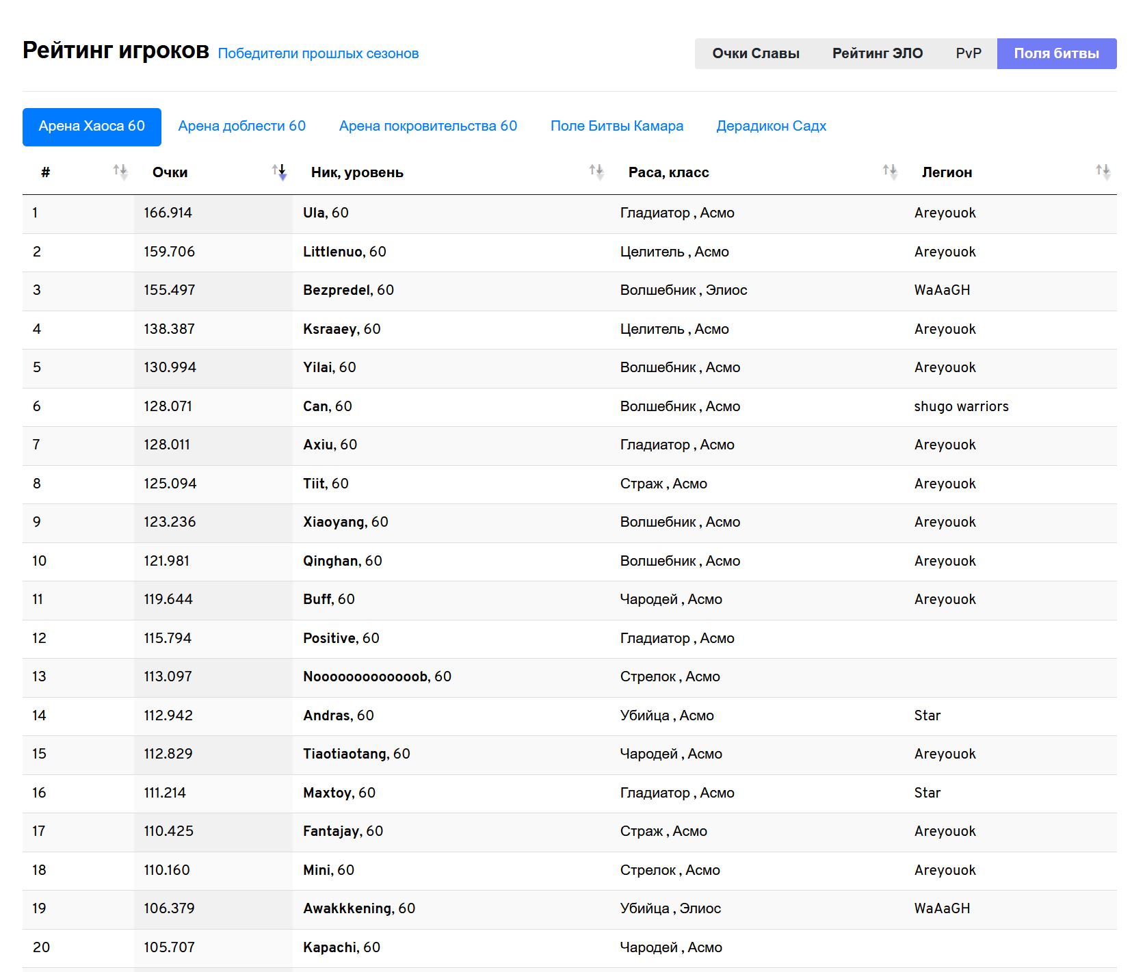This screenshot has width=1132, height=972.
Task: Open Победители прошлых сезонов link
Action: 318,53
